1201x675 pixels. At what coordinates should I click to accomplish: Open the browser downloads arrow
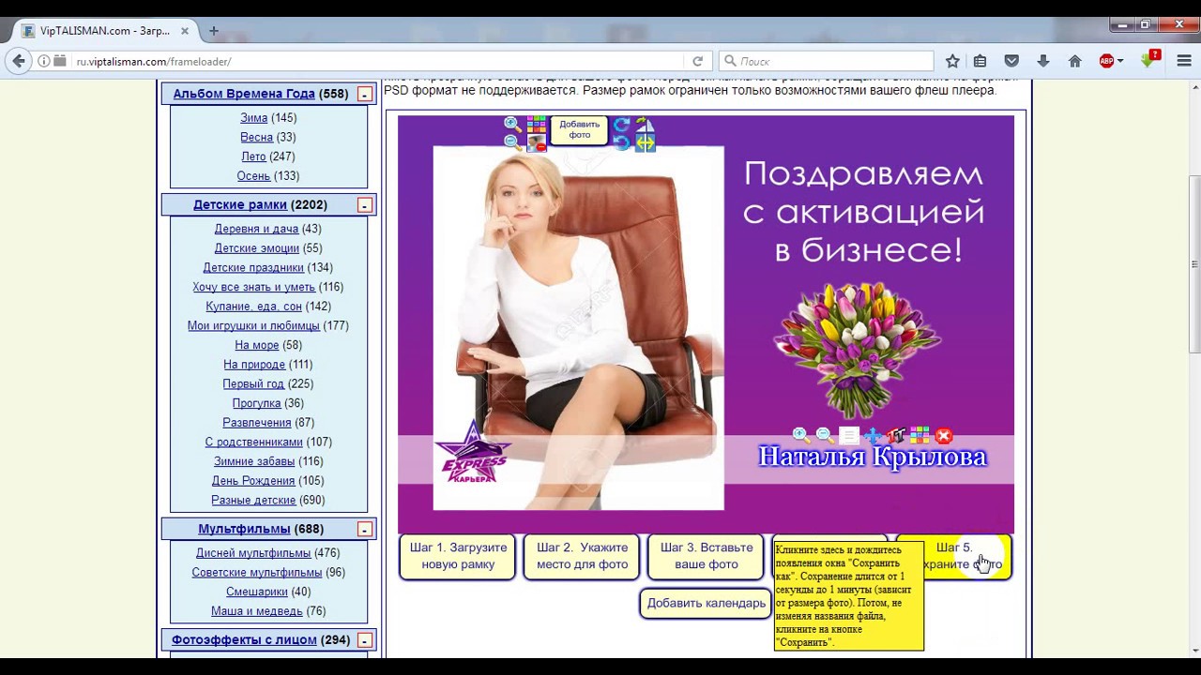pos(1042,61)
